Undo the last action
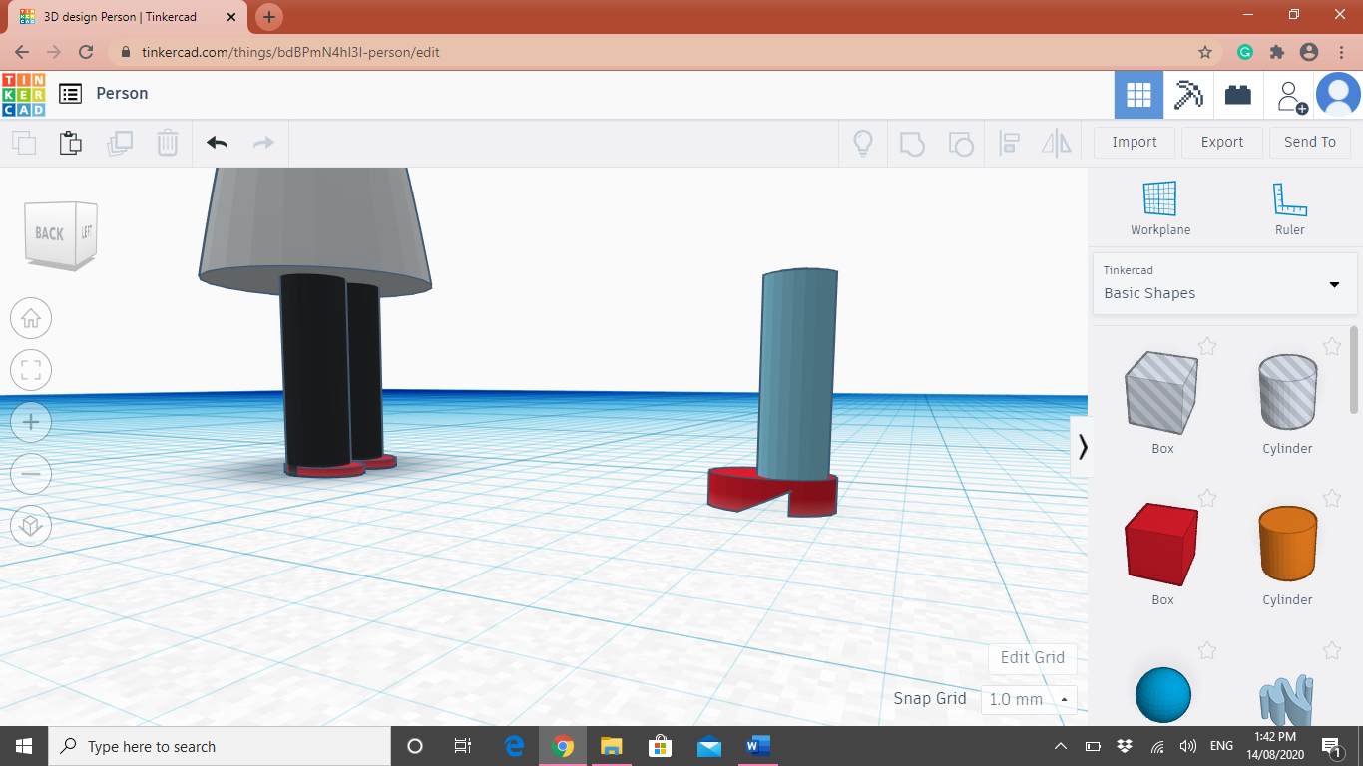Screen dimensions: 1363x766 [217, 143]
